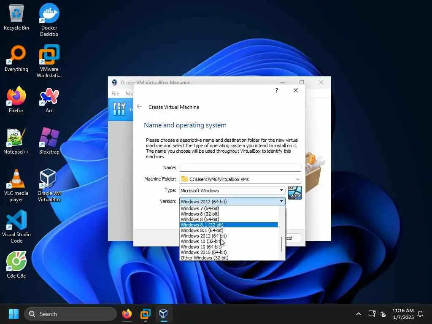This screenshot has height=324, width=432.
Task: Choose Other Windows (32-bit) version
Action: 229,258
